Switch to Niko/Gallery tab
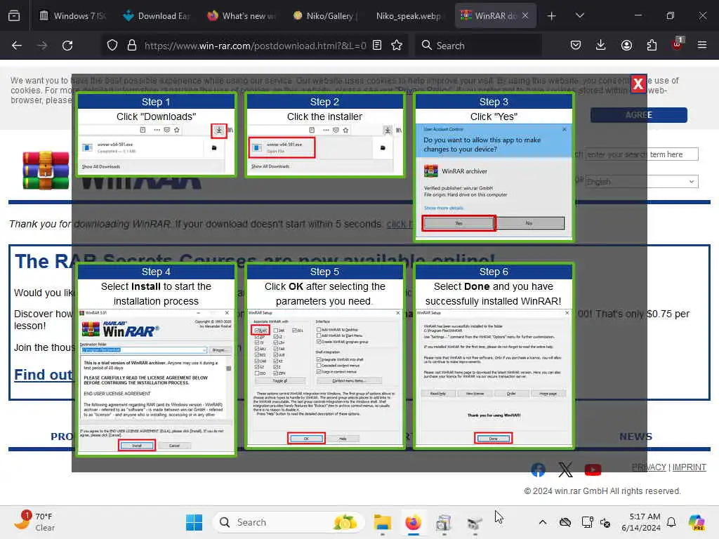Image resolution: width=719 pixels, height=539 pixels. 325,16
